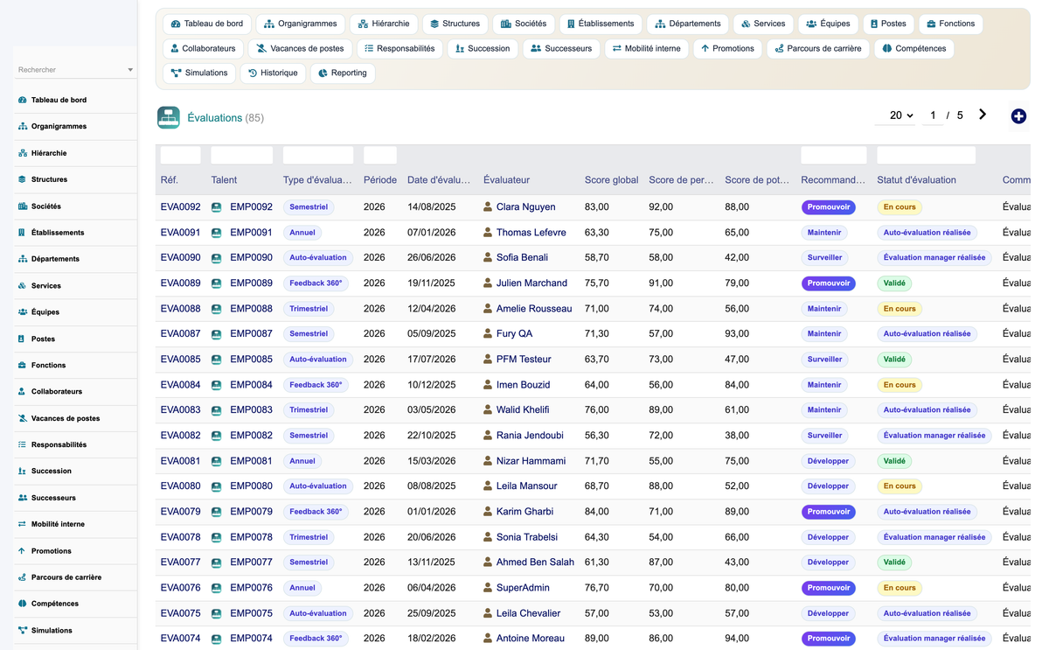Click date 22/10/2025 in EVA0082 row
Screen dimensions: 1049x650
coord(431,436)
